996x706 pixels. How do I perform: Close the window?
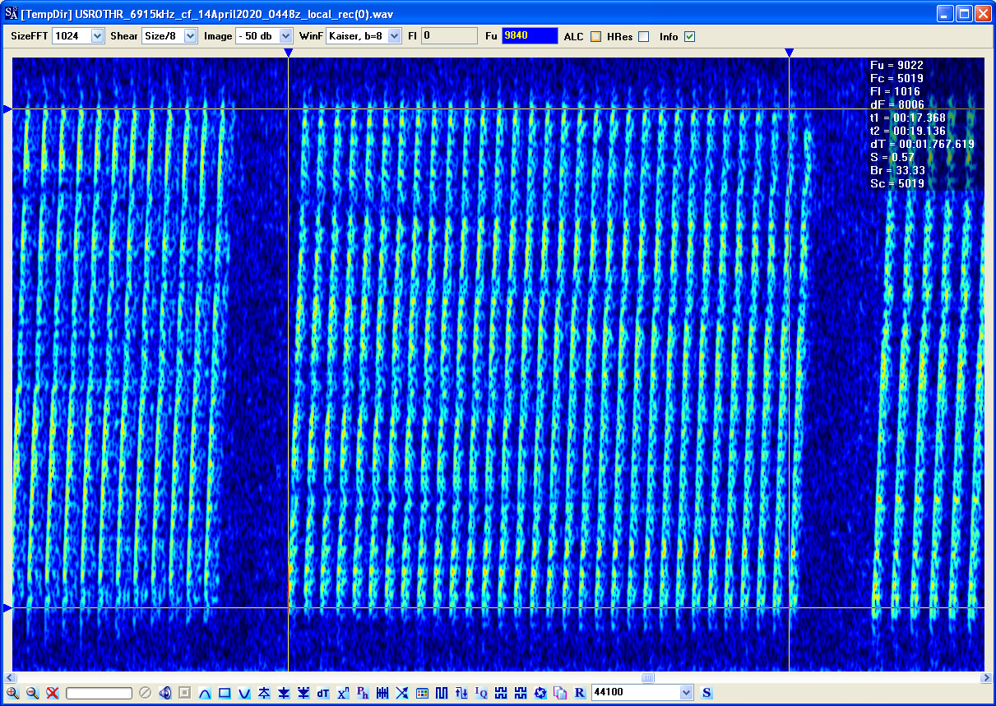tap(982, 13)
